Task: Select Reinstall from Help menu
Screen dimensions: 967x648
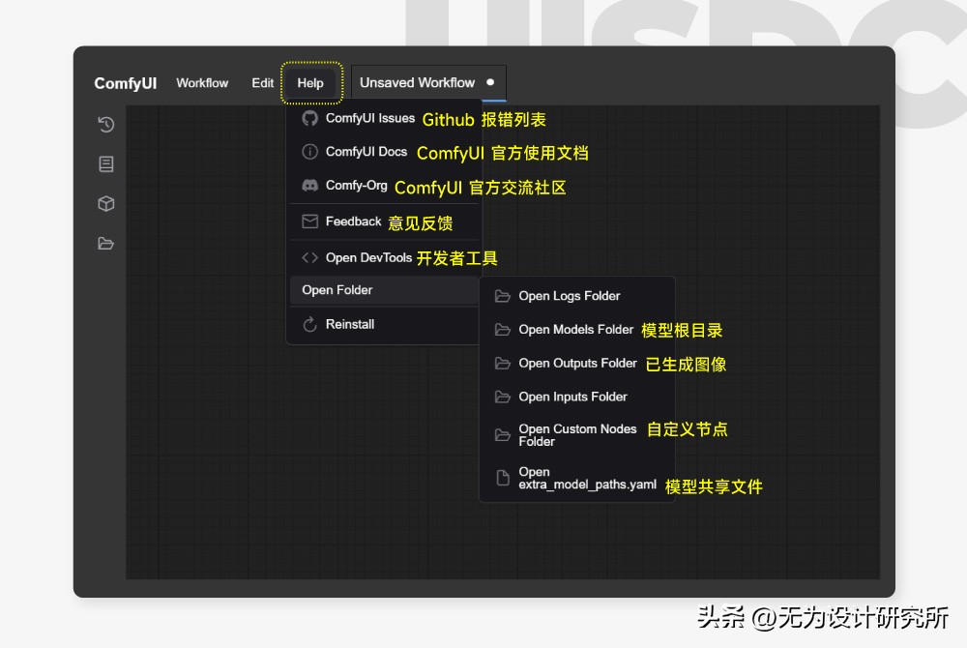Action: 385,324
